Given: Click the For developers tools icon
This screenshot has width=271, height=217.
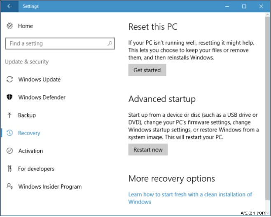Looking at the screenshot, I should coord(9,168).
